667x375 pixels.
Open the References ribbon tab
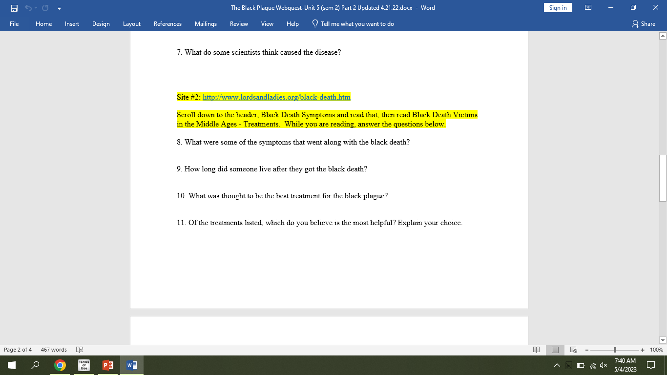(167, 23)
